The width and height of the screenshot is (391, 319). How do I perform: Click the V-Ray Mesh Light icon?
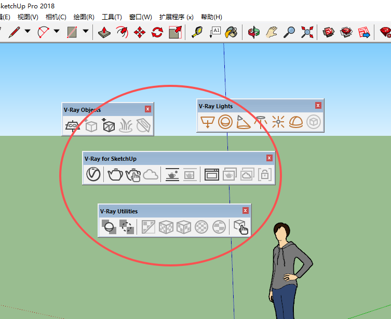pyautogui.click(x=314, y=122)
